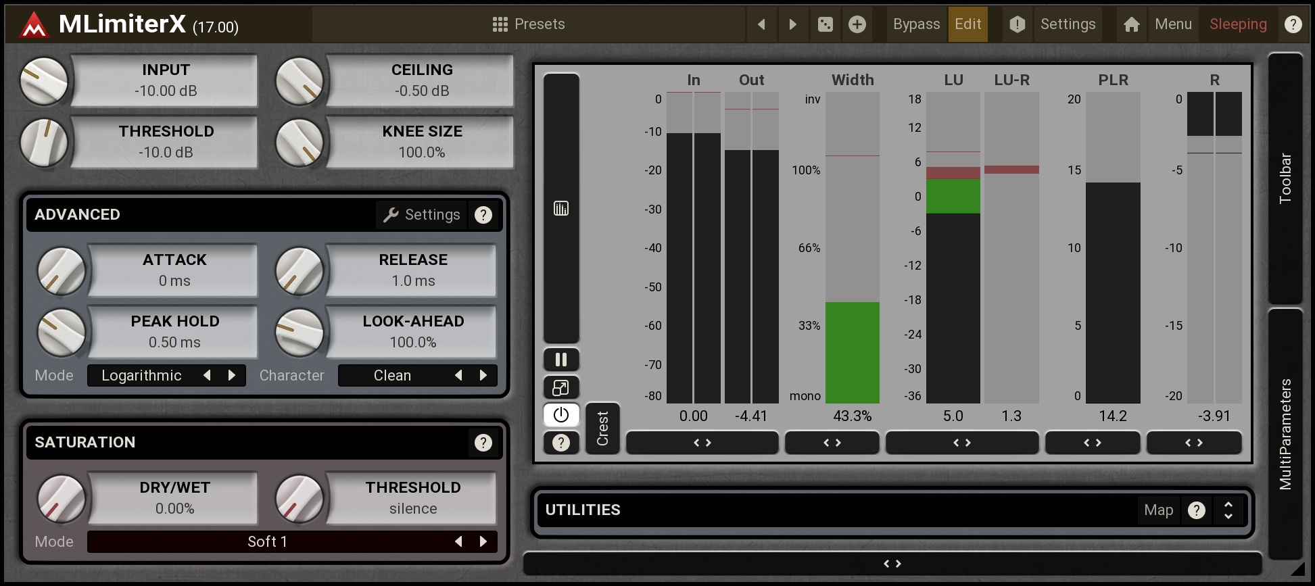Click the random preset dice icon
Screen dimensions: 1315x586
pos(825,25)
